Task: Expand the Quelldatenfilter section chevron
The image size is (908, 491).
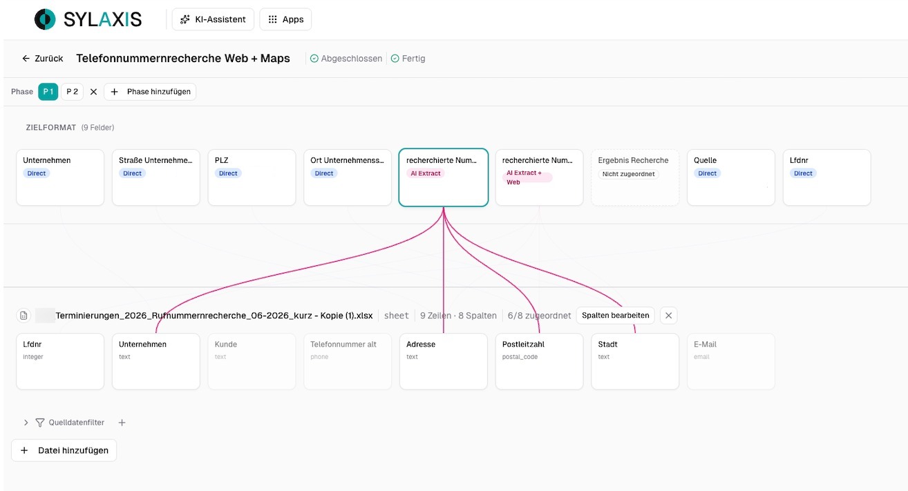Action: click(26, 423)
